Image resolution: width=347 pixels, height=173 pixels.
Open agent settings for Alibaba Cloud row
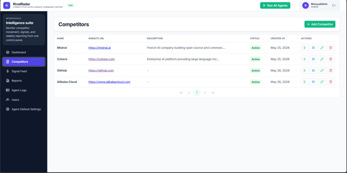click(x=313, y=82)
